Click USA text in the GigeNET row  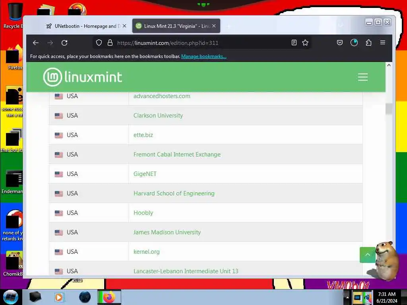point(72,174)
